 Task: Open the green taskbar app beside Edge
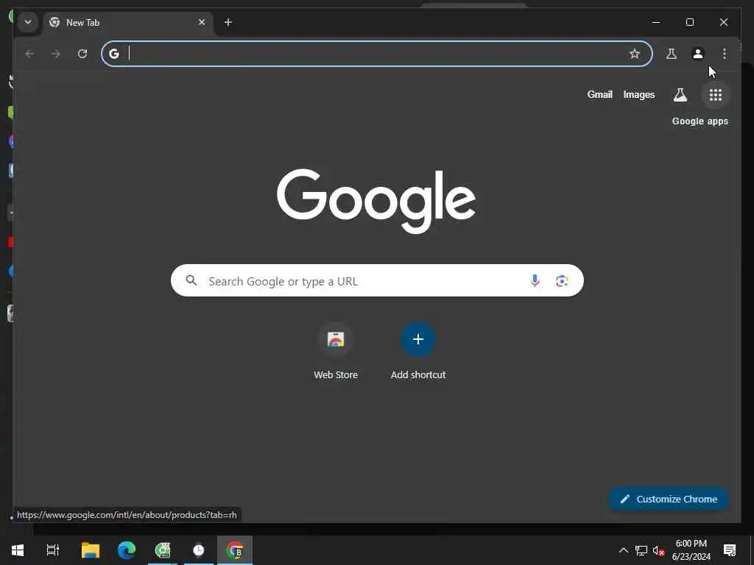[163, 550]
